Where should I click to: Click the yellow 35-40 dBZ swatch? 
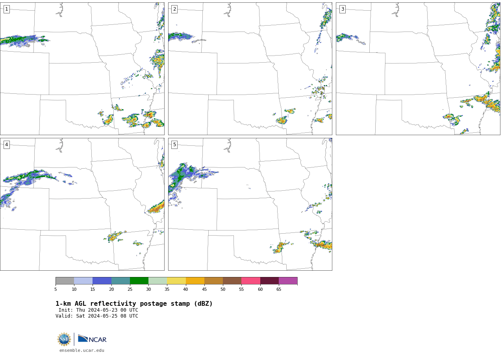(x=176, y=281)
